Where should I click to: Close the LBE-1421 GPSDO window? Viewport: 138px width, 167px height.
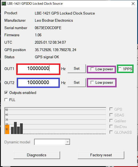[x=133, y=4]
